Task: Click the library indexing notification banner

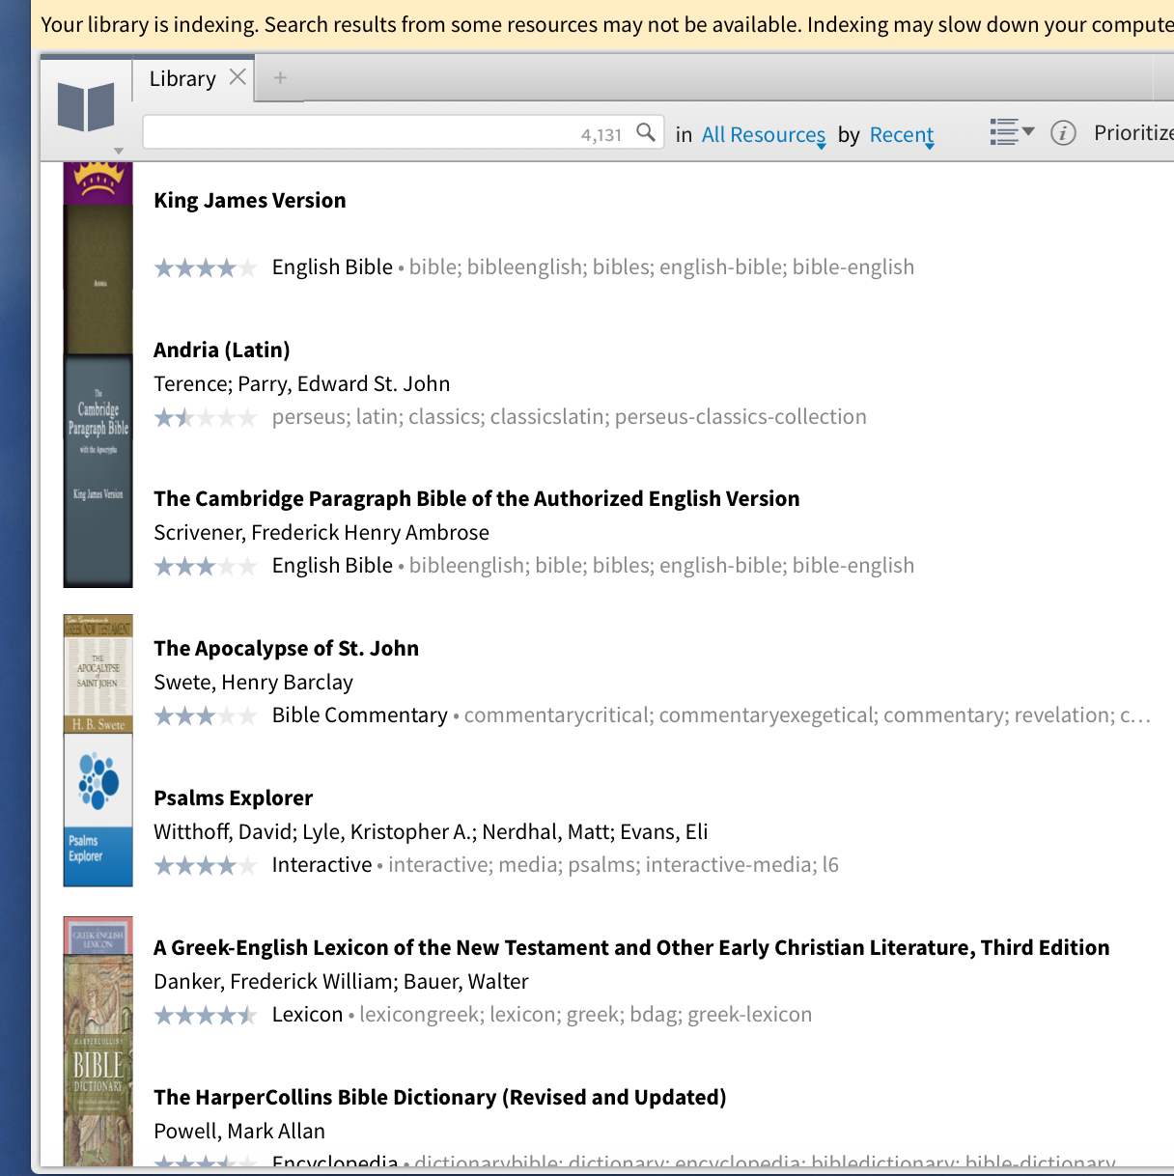Action: (602, 24)
